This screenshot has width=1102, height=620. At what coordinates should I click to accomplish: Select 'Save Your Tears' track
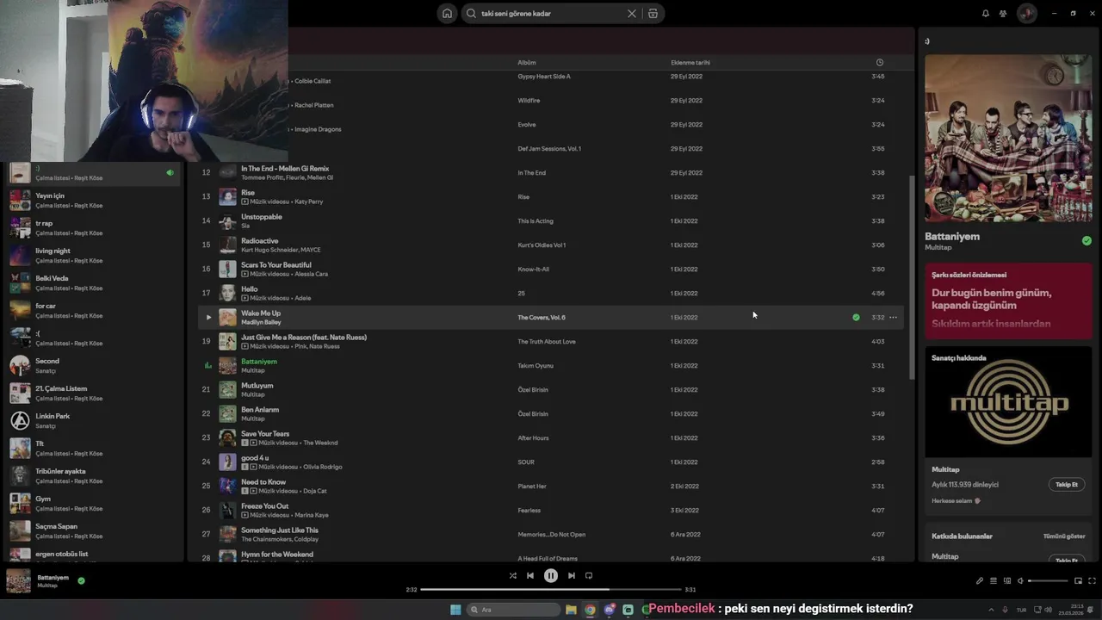551,437
